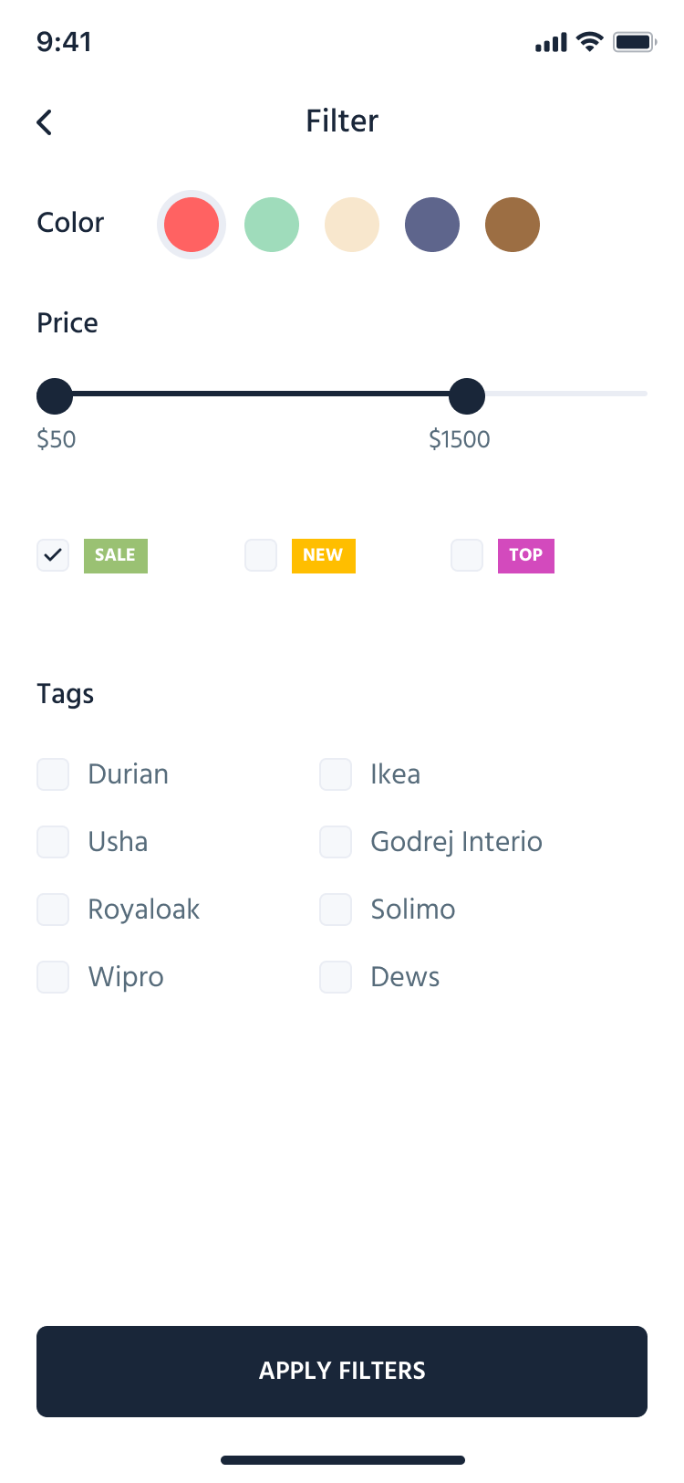The height and width of the screenshot is (1483, 684).
Task: Choose the mint green color swatch
Action: click(x=272, y=225)
